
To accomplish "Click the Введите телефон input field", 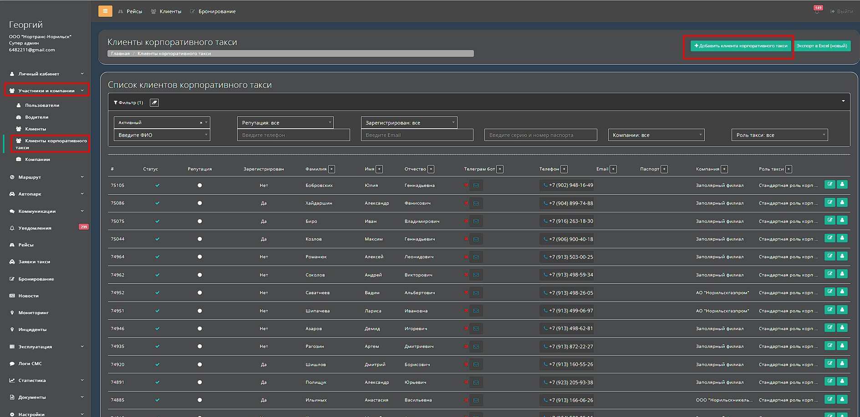I will [293, 135].
